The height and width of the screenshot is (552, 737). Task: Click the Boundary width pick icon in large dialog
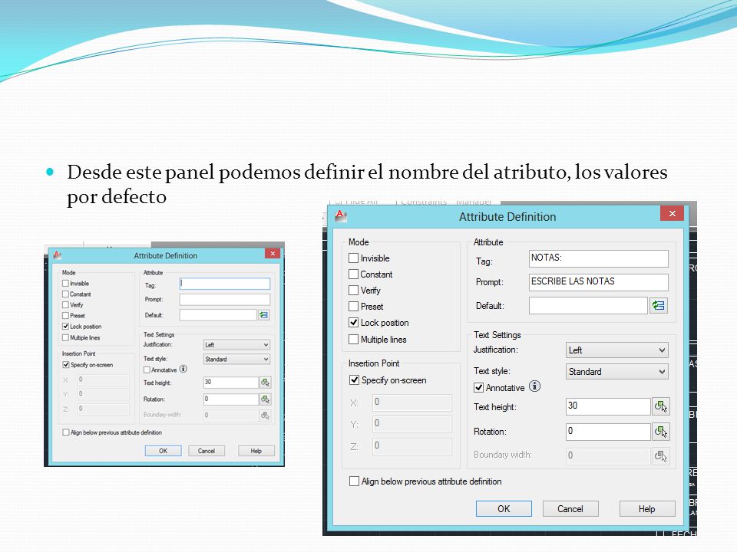click(x=661, y=455)
